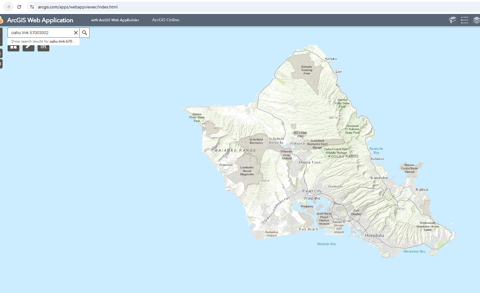Screen dimensions: 480x293
Task: Click the browser forward arrow button
Action: coord(8,7)
